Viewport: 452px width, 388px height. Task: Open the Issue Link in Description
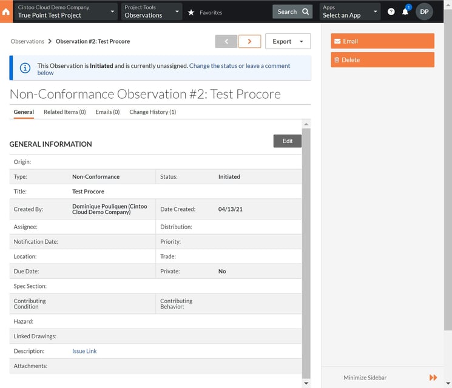click(x=84, y=351)
